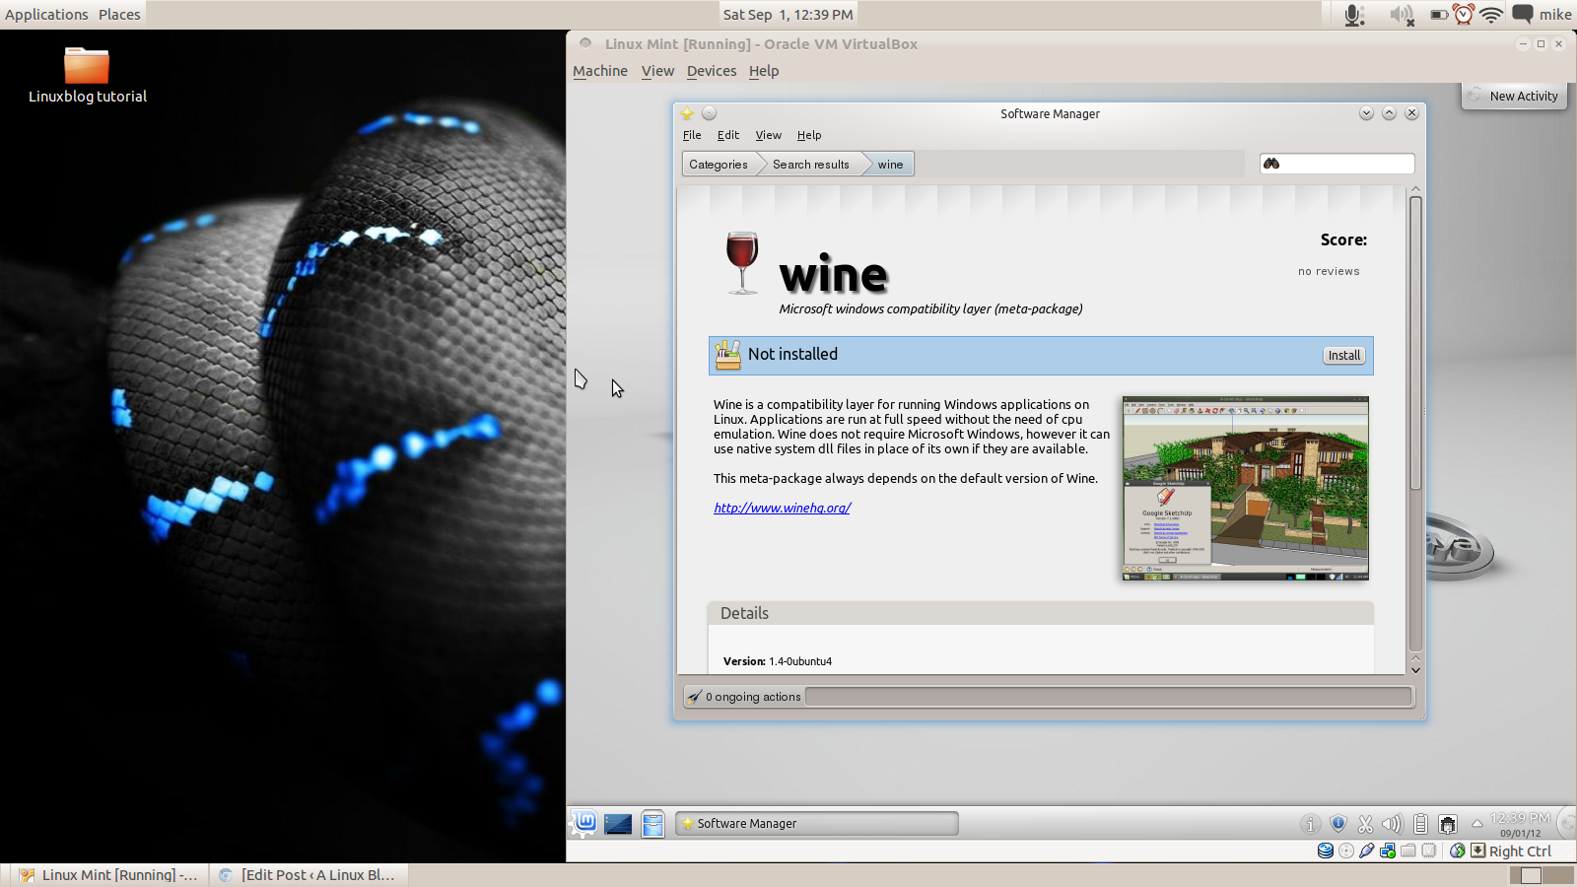The image size is (1577, 887).
Task: Click into the Software Manager search field
Action: pyautogui.click(x=1337, y=164)
